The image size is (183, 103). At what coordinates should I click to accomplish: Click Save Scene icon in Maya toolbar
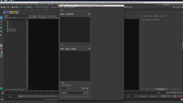tap(17, 7)
